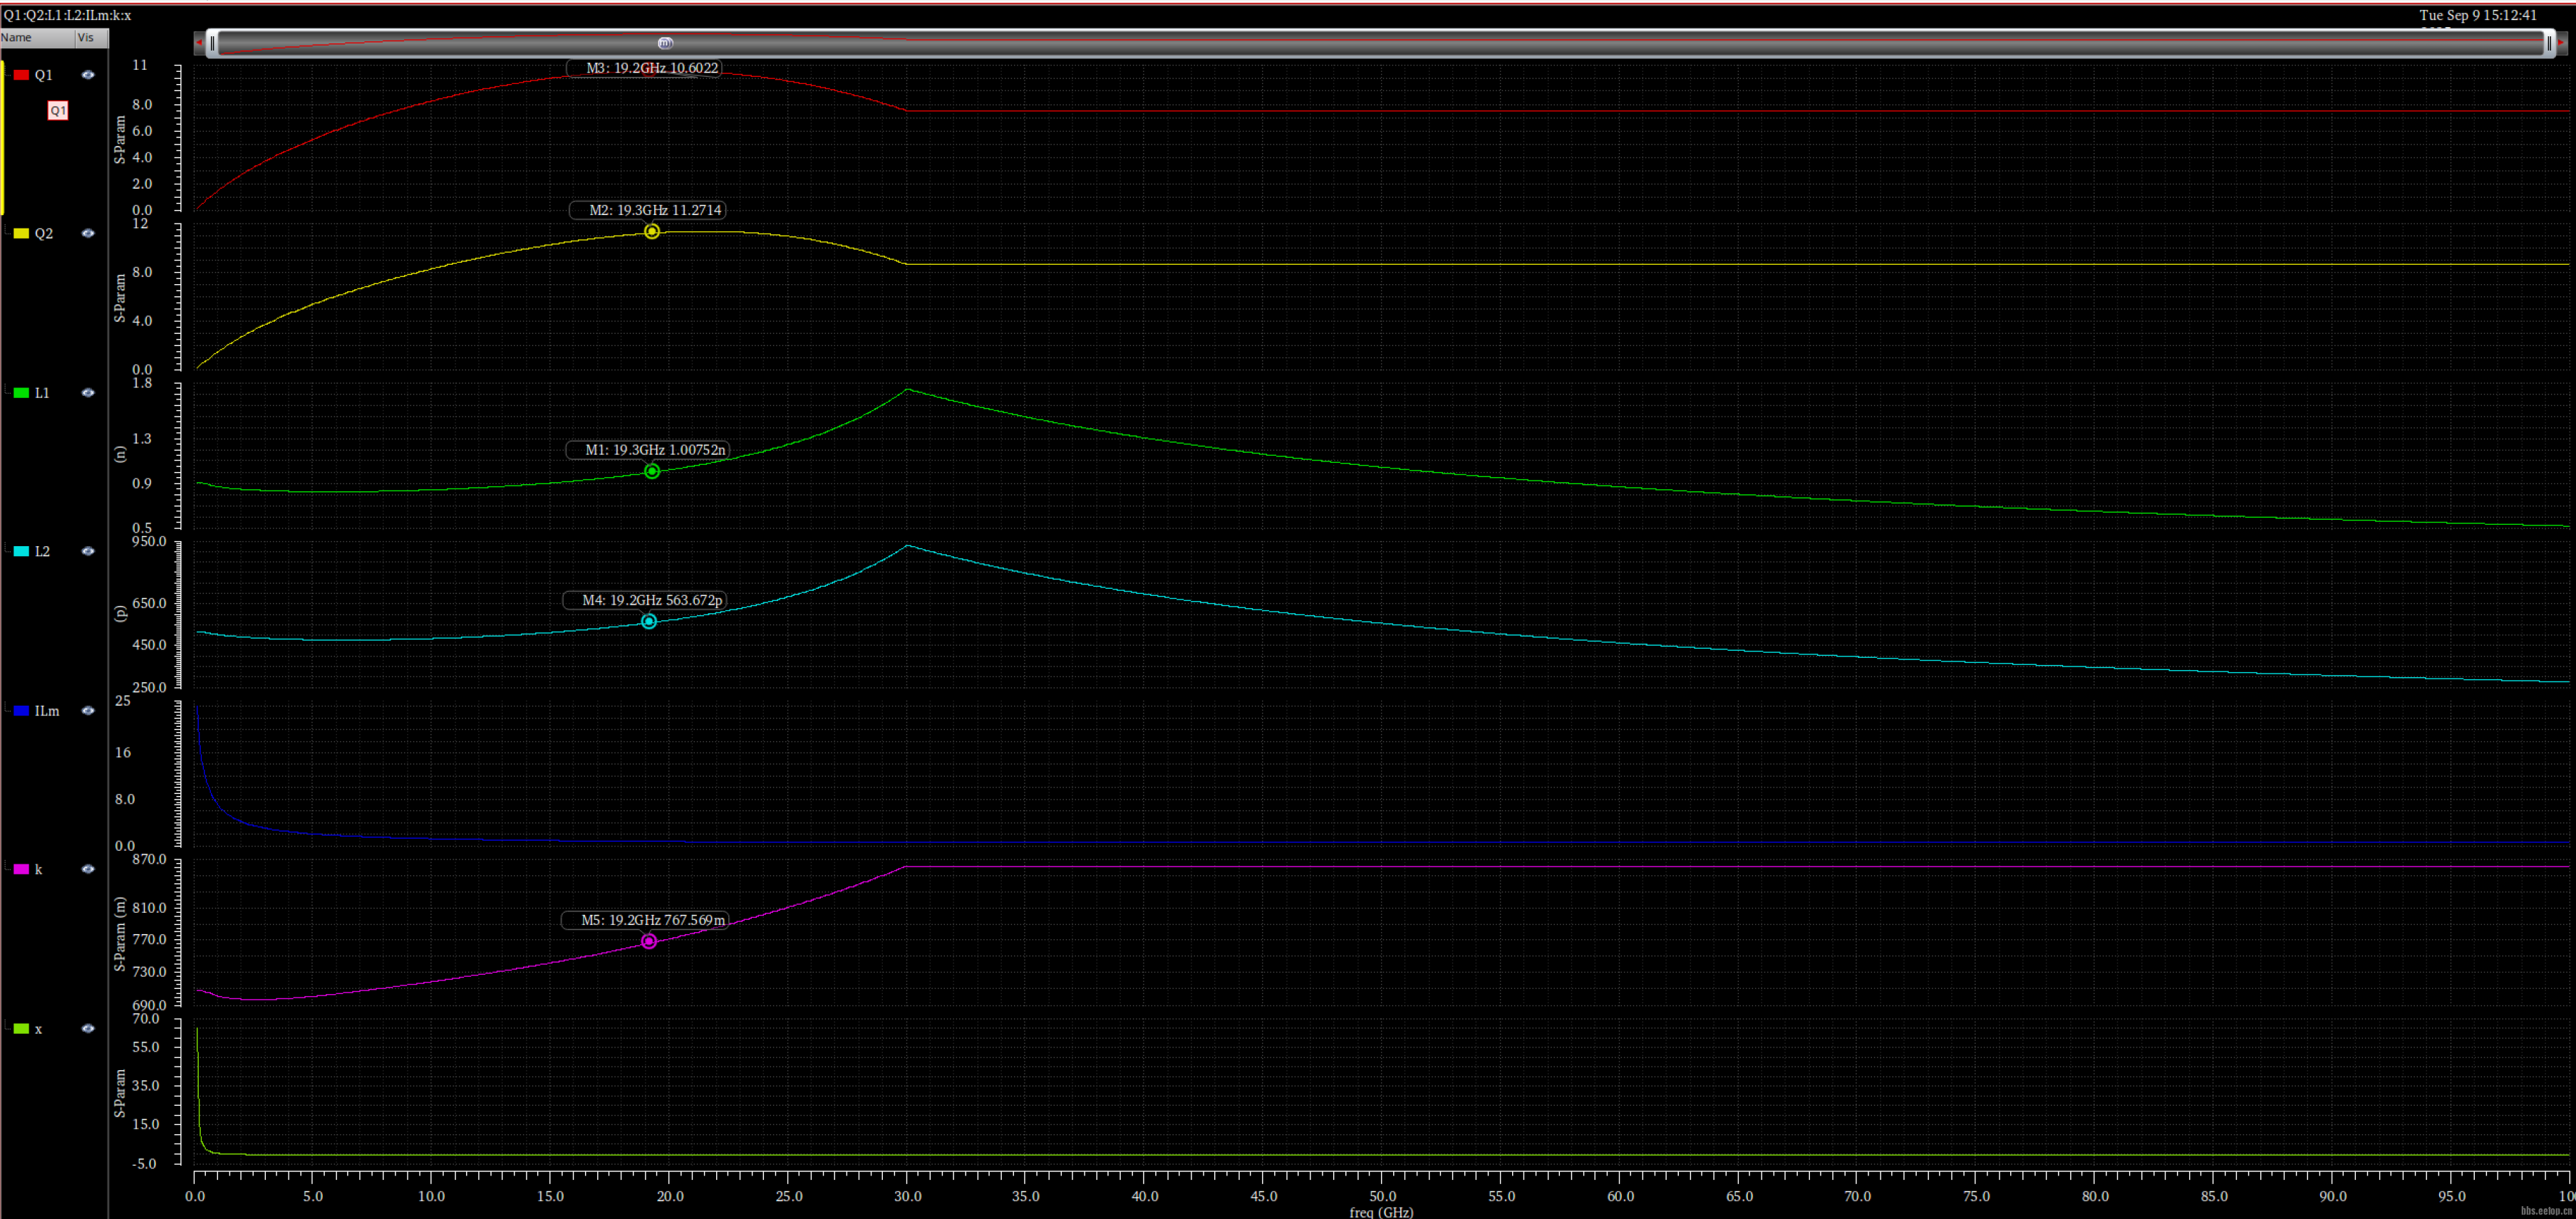Select marker M2 point on Q2 curve

tap(652, 232)
